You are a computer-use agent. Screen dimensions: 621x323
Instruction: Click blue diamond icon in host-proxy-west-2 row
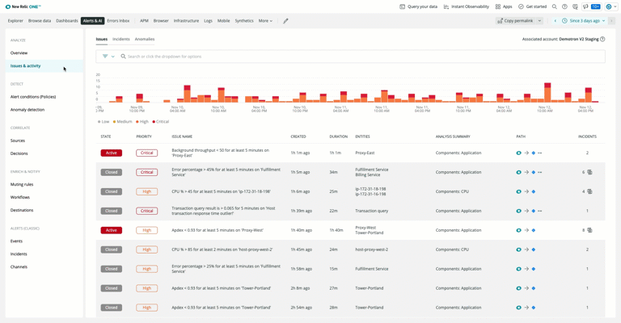(x=534, y=250)
